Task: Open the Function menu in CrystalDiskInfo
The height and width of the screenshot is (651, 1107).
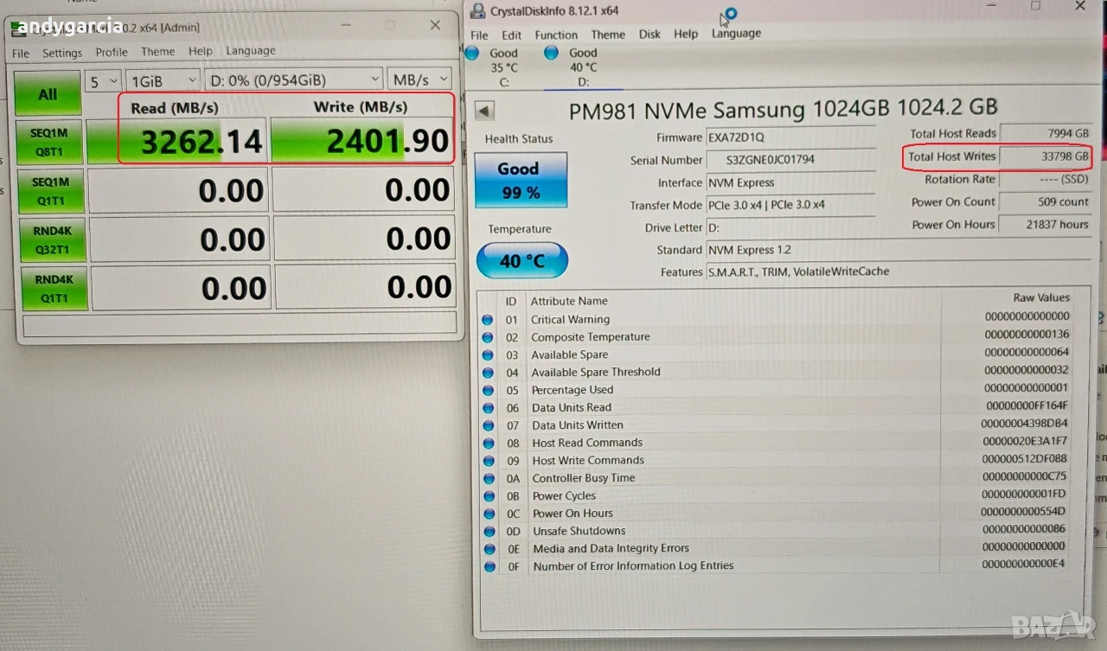Action: 556,35
